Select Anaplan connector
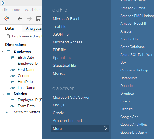154x139 pixels. pos(127,31)
